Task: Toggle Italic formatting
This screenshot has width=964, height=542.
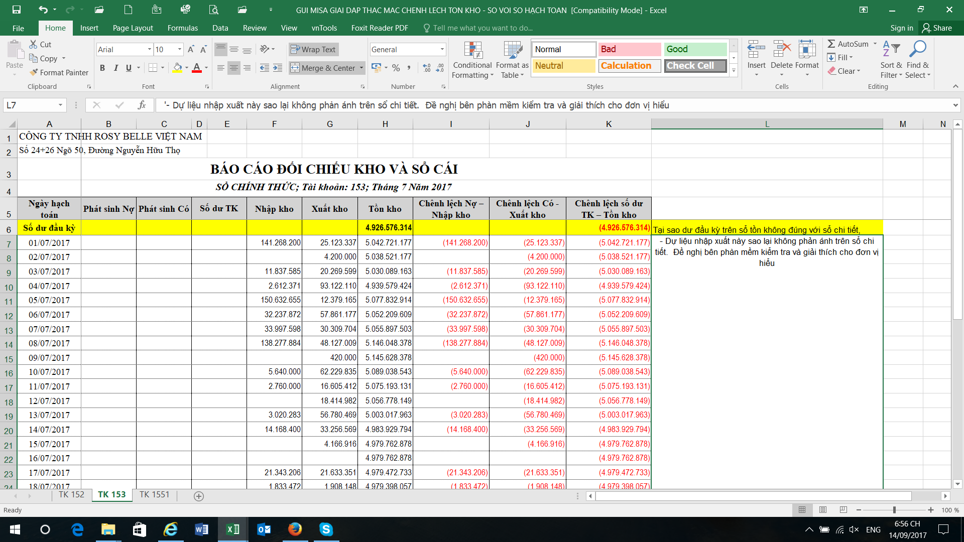Action: 115,68
